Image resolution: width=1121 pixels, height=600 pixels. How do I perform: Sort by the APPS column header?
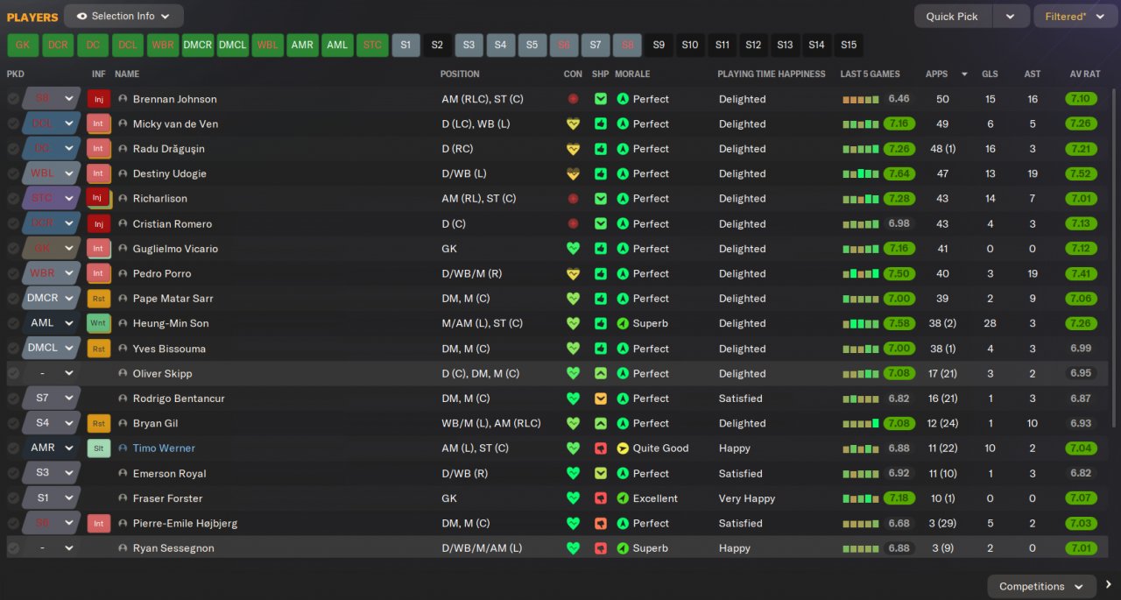[936, 74]
